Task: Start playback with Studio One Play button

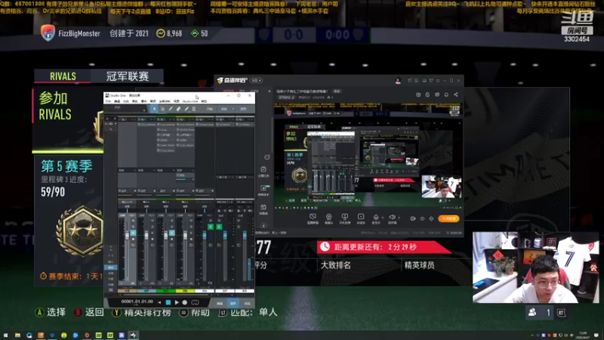Action: pyautogui.click(x=177, y=303)
